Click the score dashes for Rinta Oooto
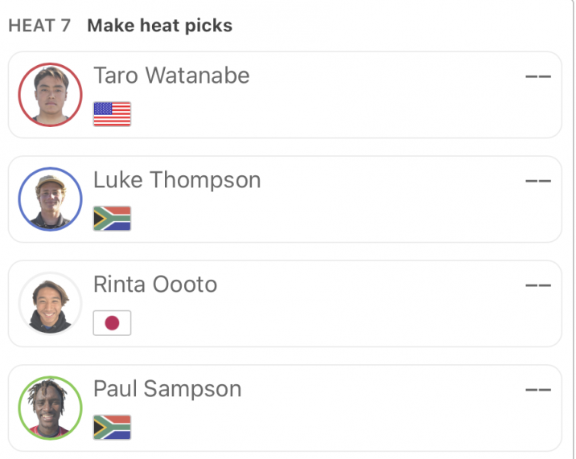Screen dimensions: 576x459 click(538, 285)
